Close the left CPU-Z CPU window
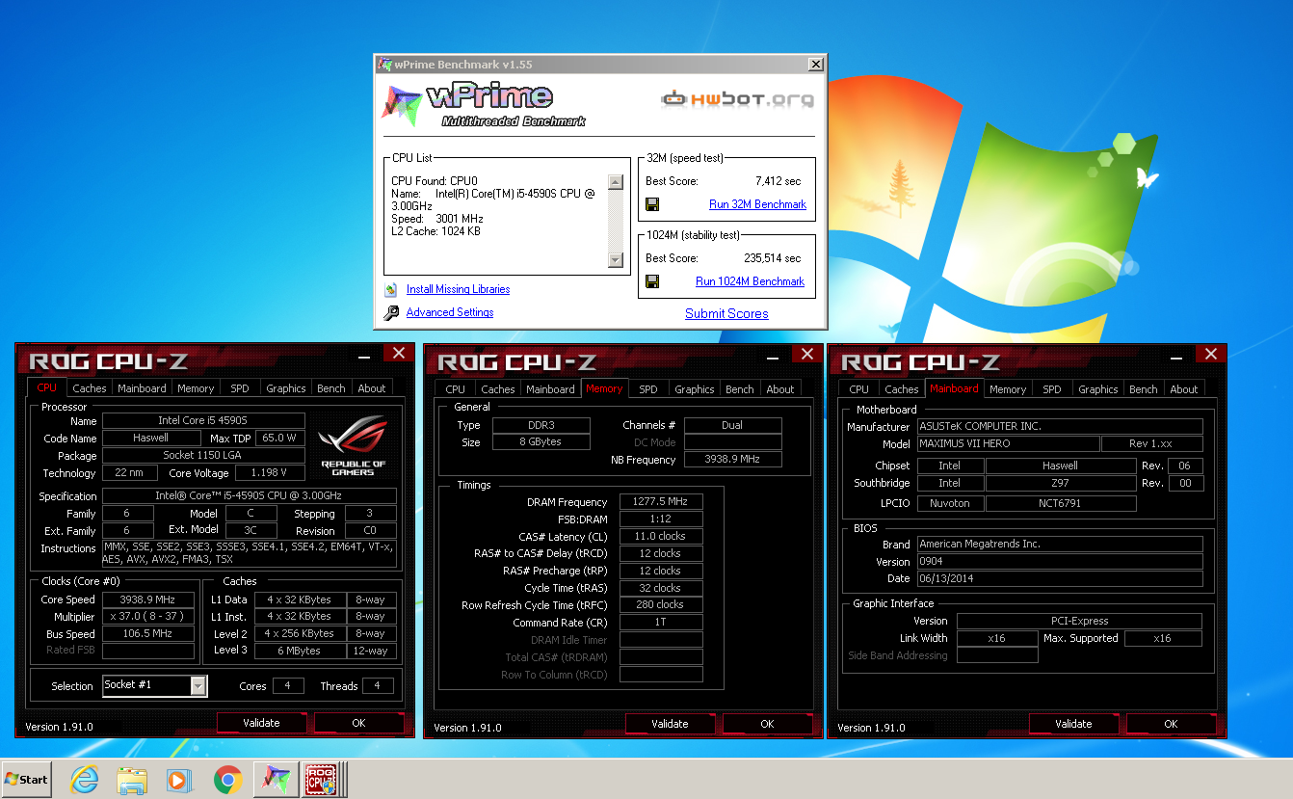This screenshot has height=799, width=1293. click(x=399, y=353)
